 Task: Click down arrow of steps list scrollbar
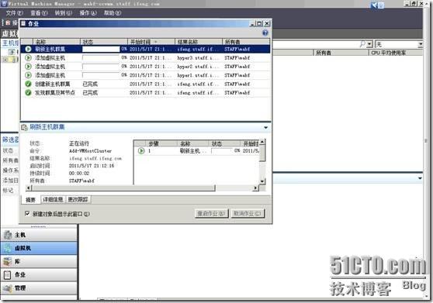(262, 181)
